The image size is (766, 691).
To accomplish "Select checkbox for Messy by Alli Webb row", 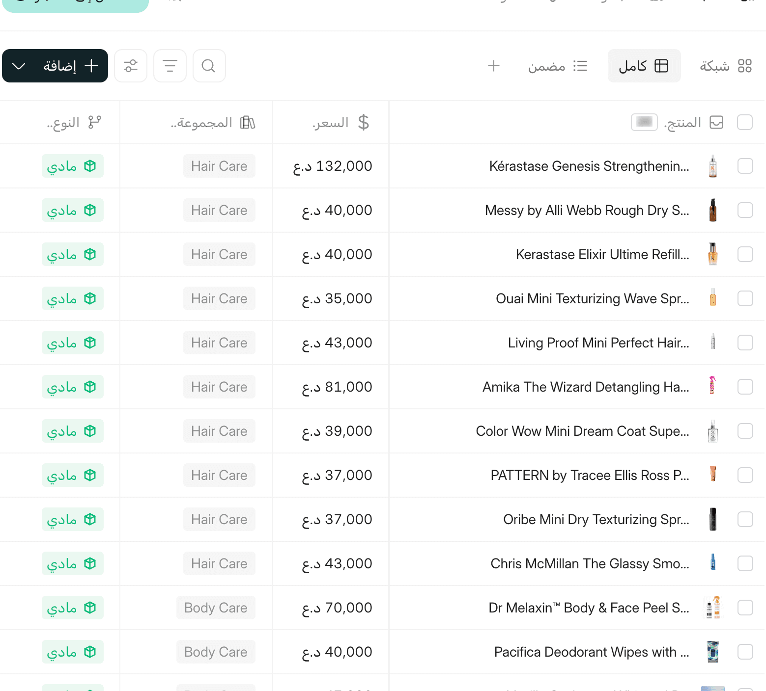I will pyautogui.click(x=745, y=210).
